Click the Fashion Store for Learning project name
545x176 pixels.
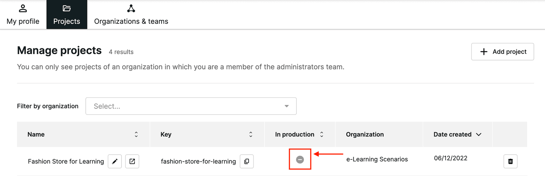pyautogui.click(x=66, y=161)
